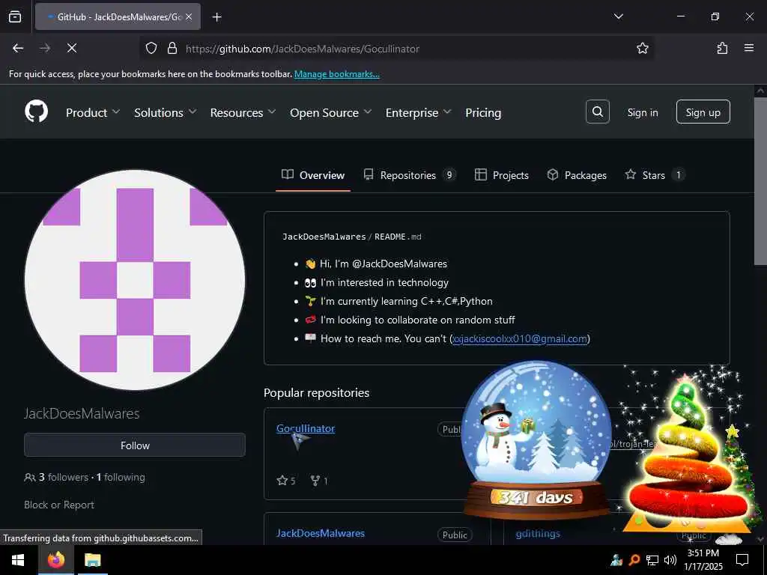
Task: Click the site security padlock icon
Action: [172, 48]
